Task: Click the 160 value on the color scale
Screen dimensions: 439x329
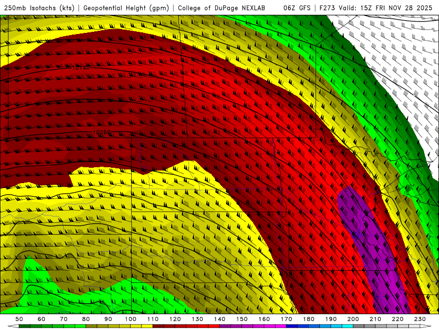Action: point(264,319)
